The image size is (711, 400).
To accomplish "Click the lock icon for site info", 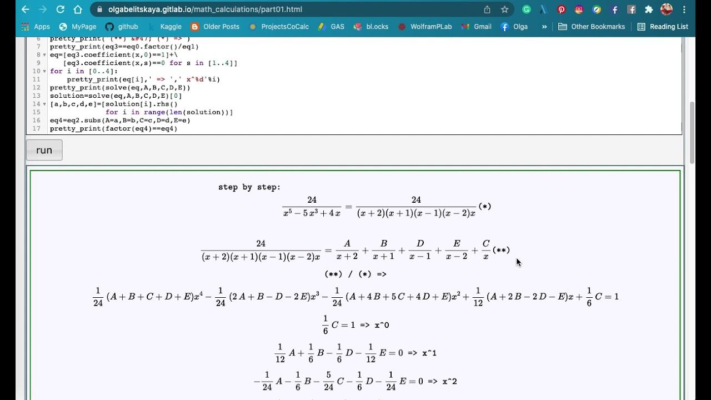I will click(99, 9).
